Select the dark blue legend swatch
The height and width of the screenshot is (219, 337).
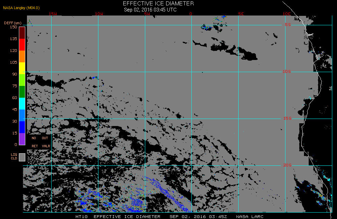[x=22, y=127]
